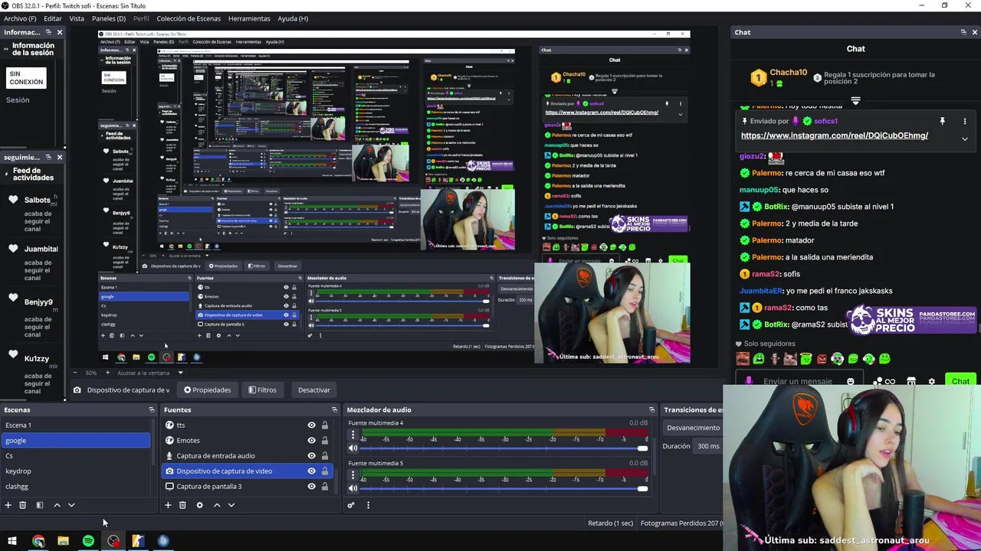This screenshot has width=981, height=551.
Task: Open chat settings gear icon
Action: pyautogui.click(x=931, y=381)
